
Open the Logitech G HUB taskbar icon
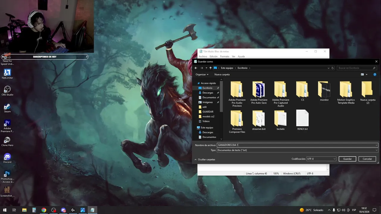tap(73, 210)
